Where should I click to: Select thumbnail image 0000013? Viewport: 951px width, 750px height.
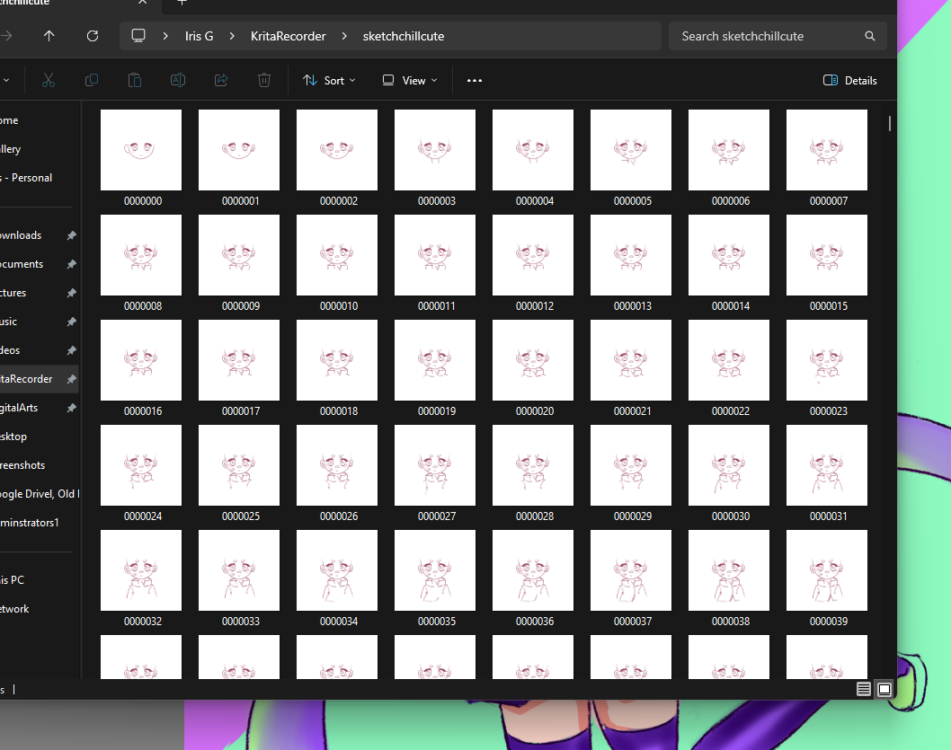[x=631, y=255]
